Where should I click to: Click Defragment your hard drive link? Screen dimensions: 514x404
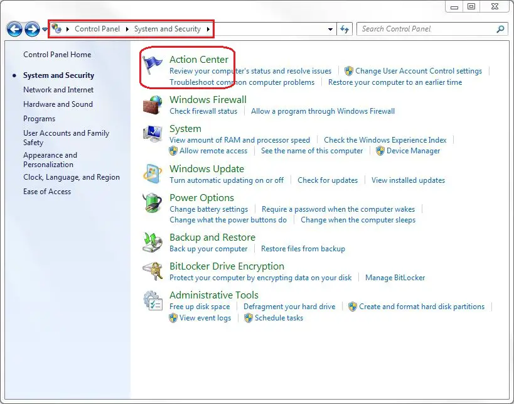(x=289, y=307)
